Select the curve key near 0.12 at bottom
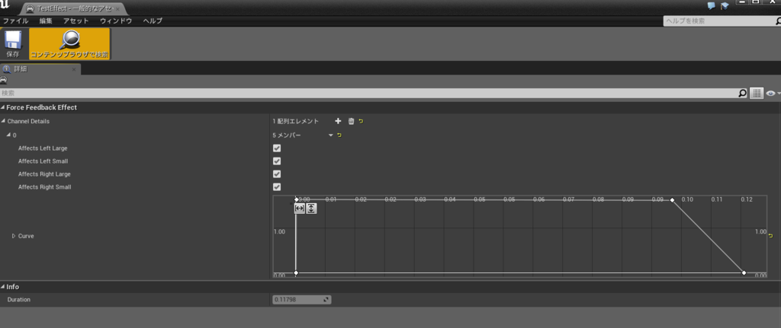This screenshot has height=328, width=781. (744, 273)
